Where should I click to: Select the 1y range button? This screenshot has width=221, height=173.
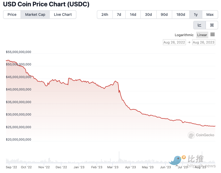(x=196, y=15)
